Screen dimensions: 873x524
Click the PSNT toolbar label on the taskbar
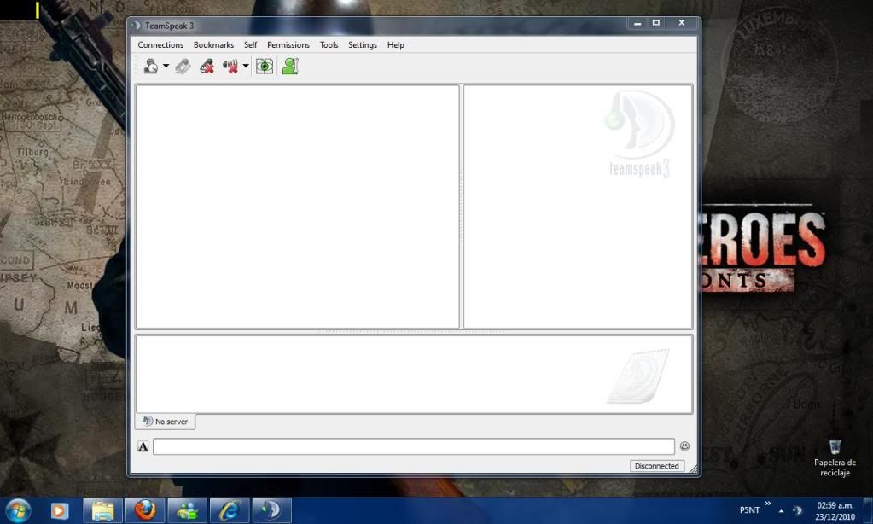[749, 510]
